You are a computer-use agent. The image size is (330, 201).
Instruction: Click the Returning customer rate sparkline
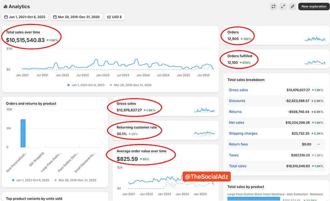pos(204,134)
